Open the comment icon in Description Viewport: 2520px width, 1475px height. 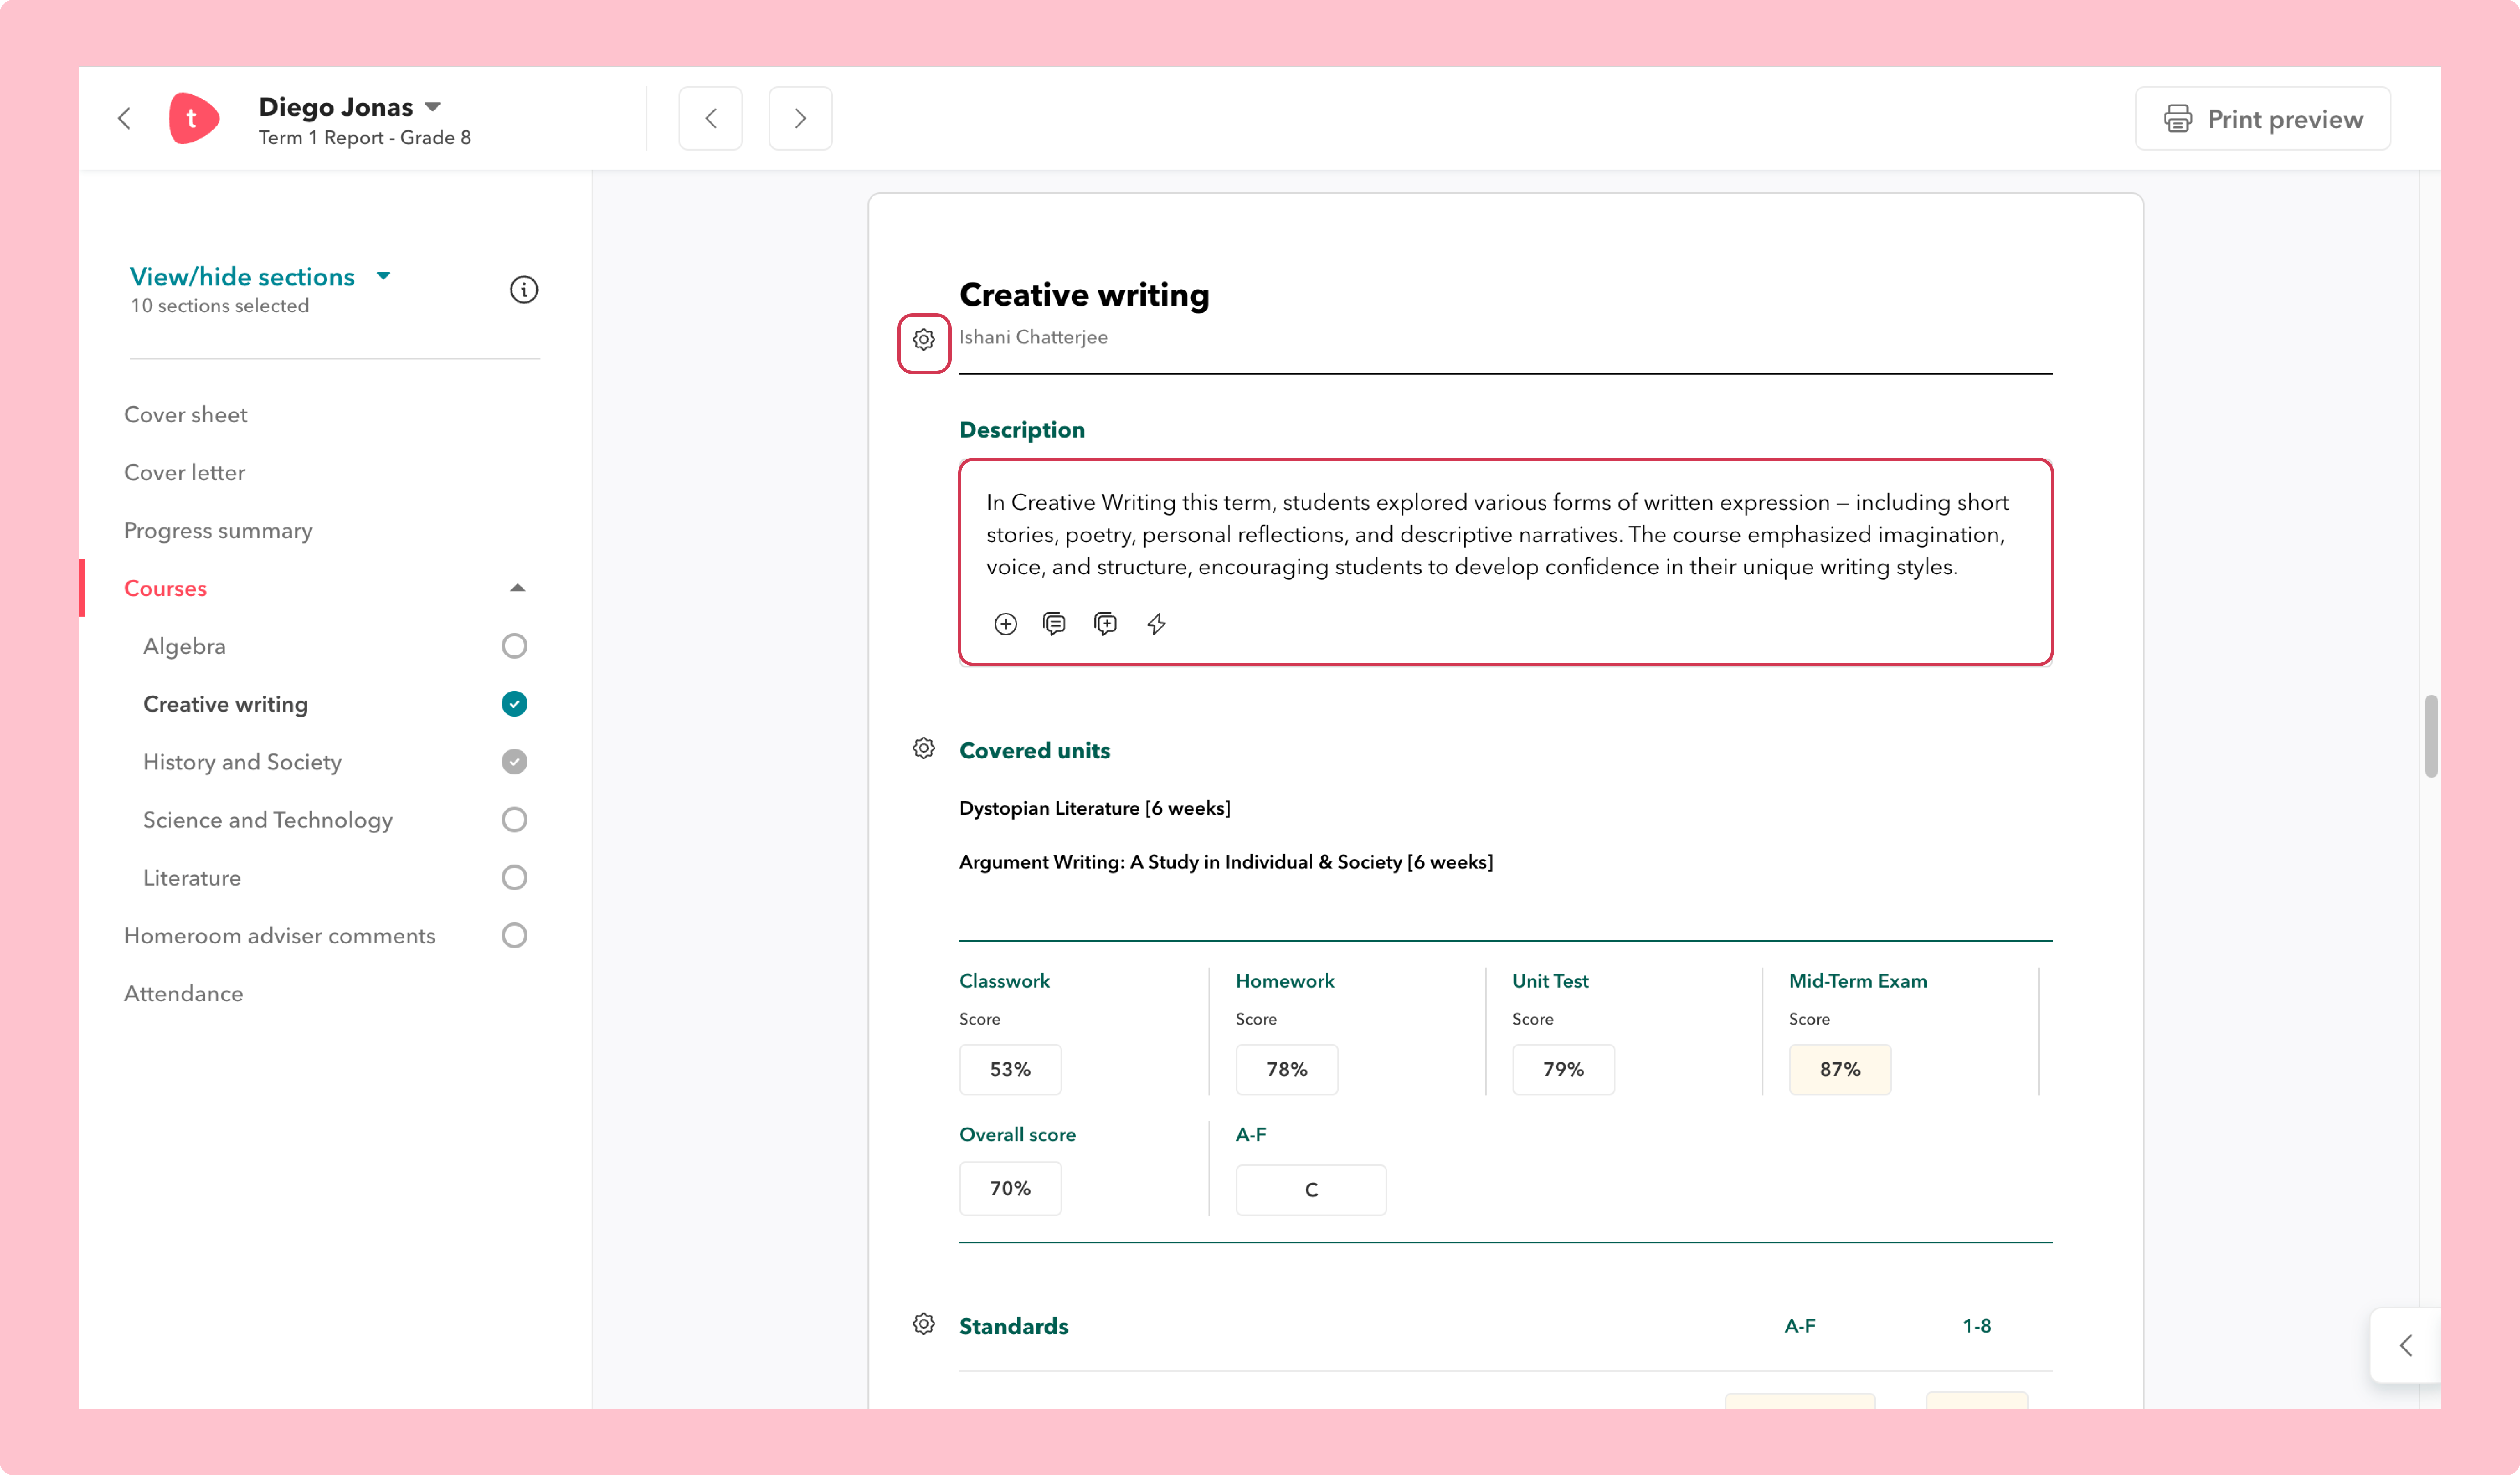click(1054, 624)
